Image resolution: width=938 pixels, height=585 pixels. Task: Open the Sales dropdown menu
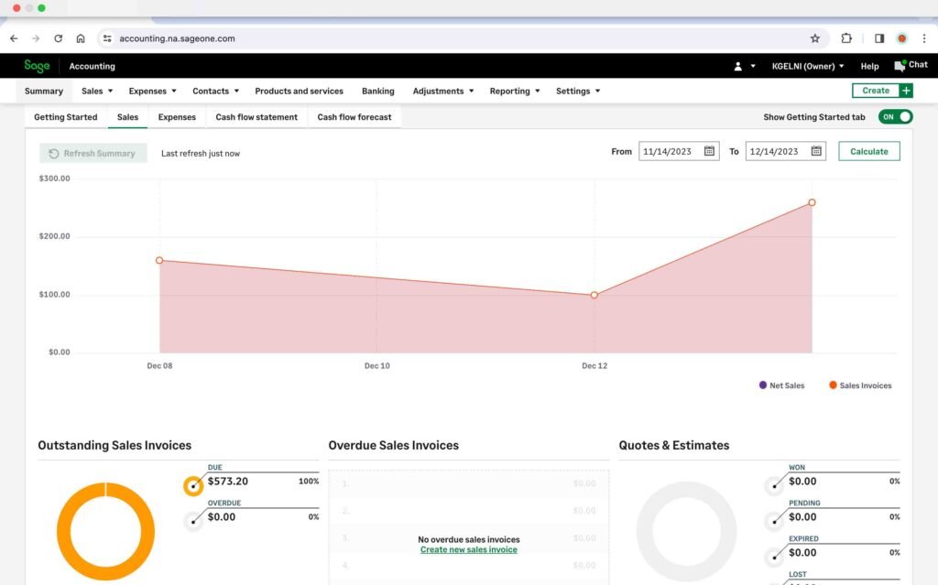95,91
